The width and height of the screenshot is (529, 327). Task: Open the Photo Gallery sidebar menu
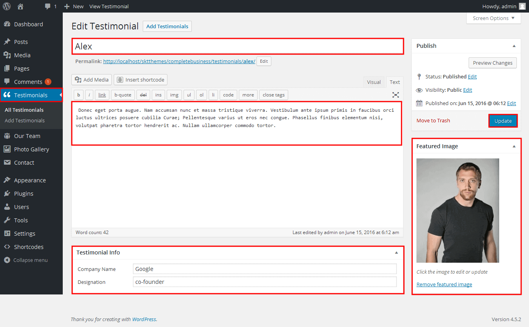pos(31,149)
